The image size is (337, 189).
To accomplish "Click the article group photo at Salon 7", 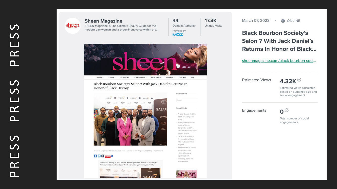I will pos(130,119).
